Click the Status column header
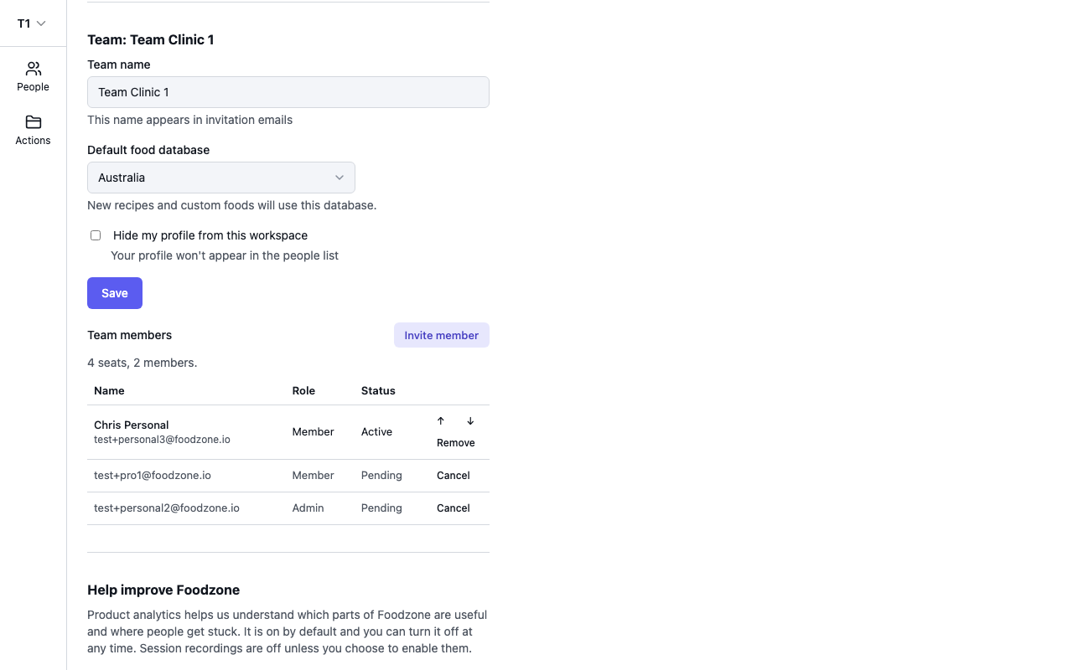 pyautogui.click(x=378, y=391)
